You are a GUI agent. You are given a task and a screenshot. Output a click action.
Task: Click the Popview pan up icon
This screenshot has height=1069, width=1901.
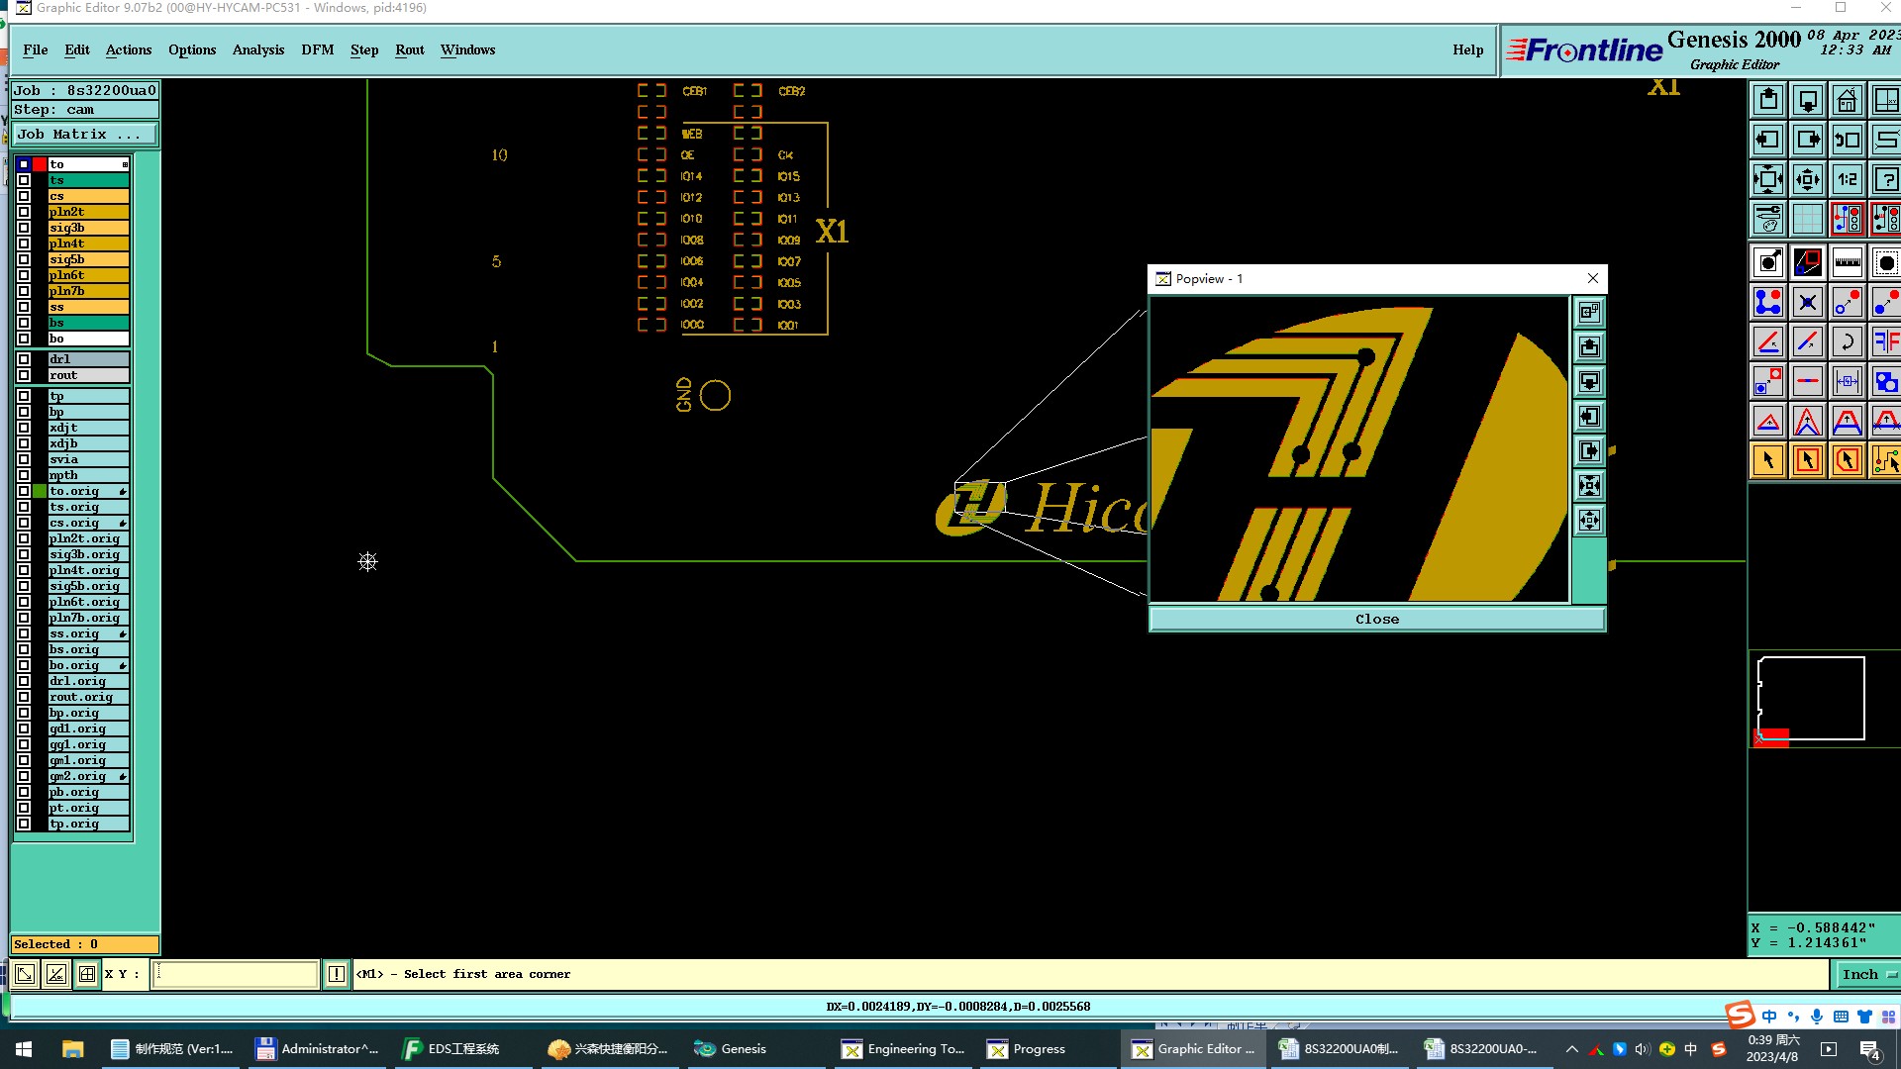point(1589,346)
